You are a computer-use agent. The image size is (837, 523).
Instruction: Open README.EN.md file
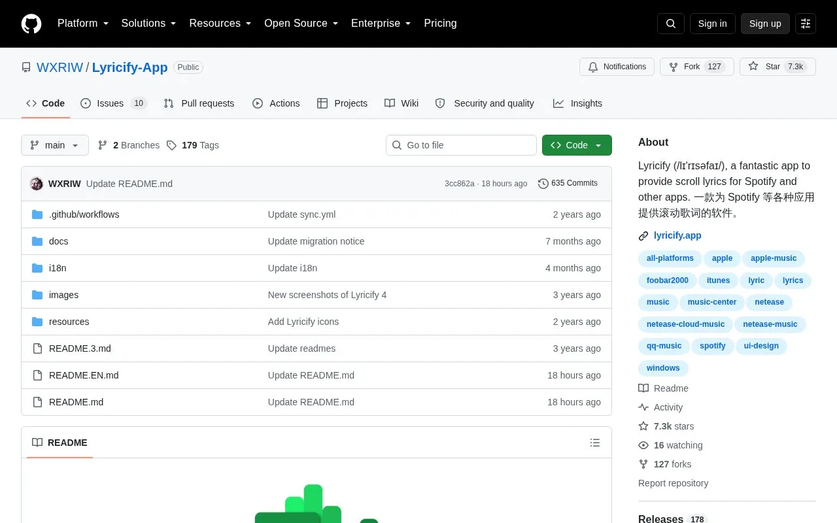pos(84,375)
